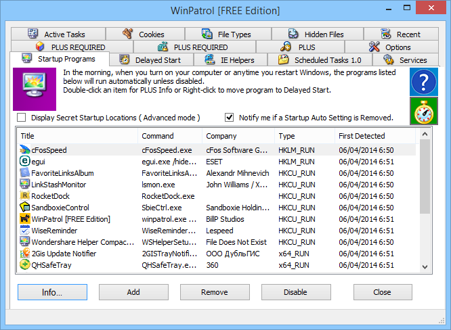
Task: Click the egui ESET icon
Action: (x=25, y=161)
